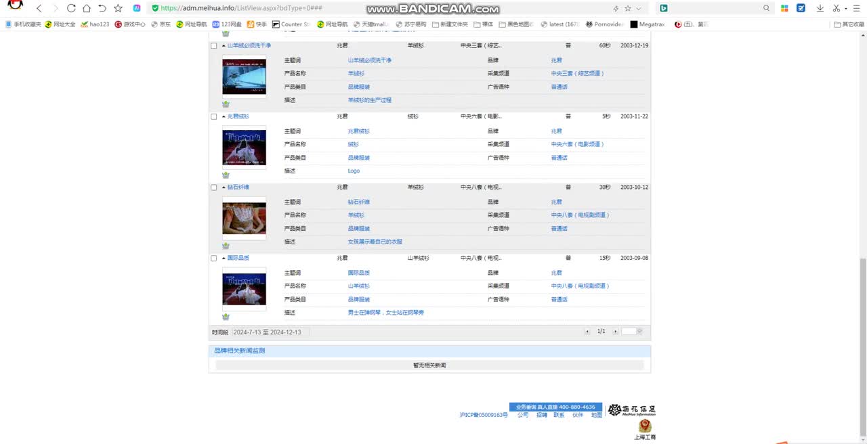This screenshot has width=867, height=444.
Task: Open the 黑色地图 bookmarks folder
Action: [x=516, y=24]
